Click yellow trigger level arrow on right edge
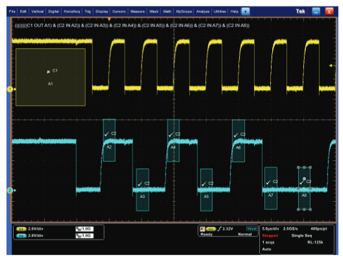The image size is (343, 259). 331,66
